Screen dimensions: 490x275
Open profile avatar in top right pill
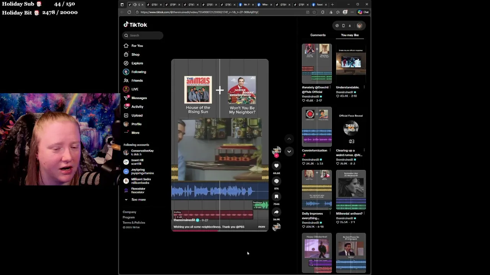click(x=359, y=26)
